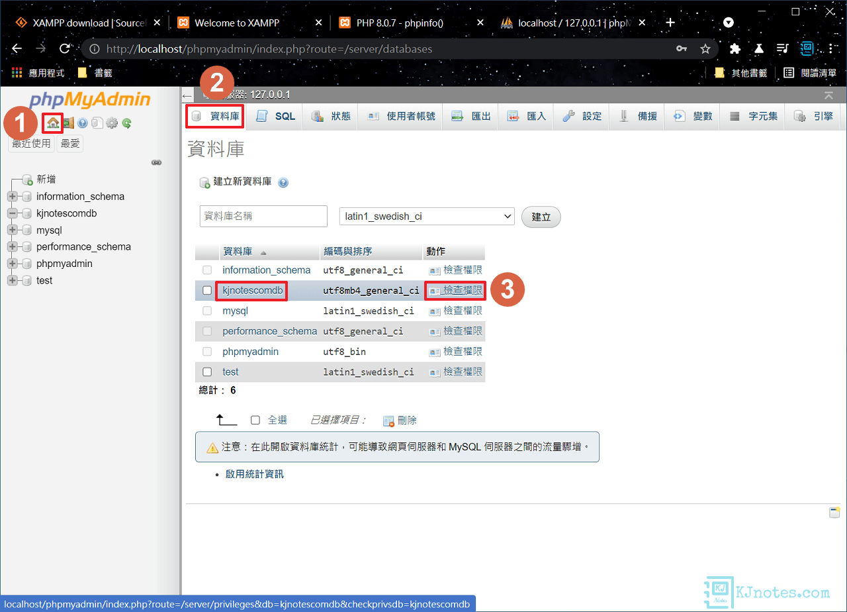
Task: Switch to the 資料庫 tab
Action: click(214, 117)
